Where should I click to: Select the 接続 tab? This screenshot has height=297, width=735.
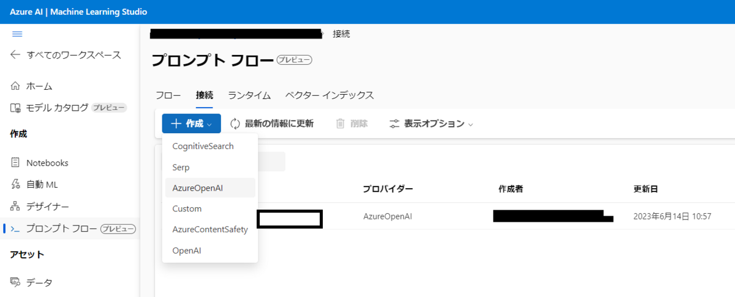tap(205, 95)
